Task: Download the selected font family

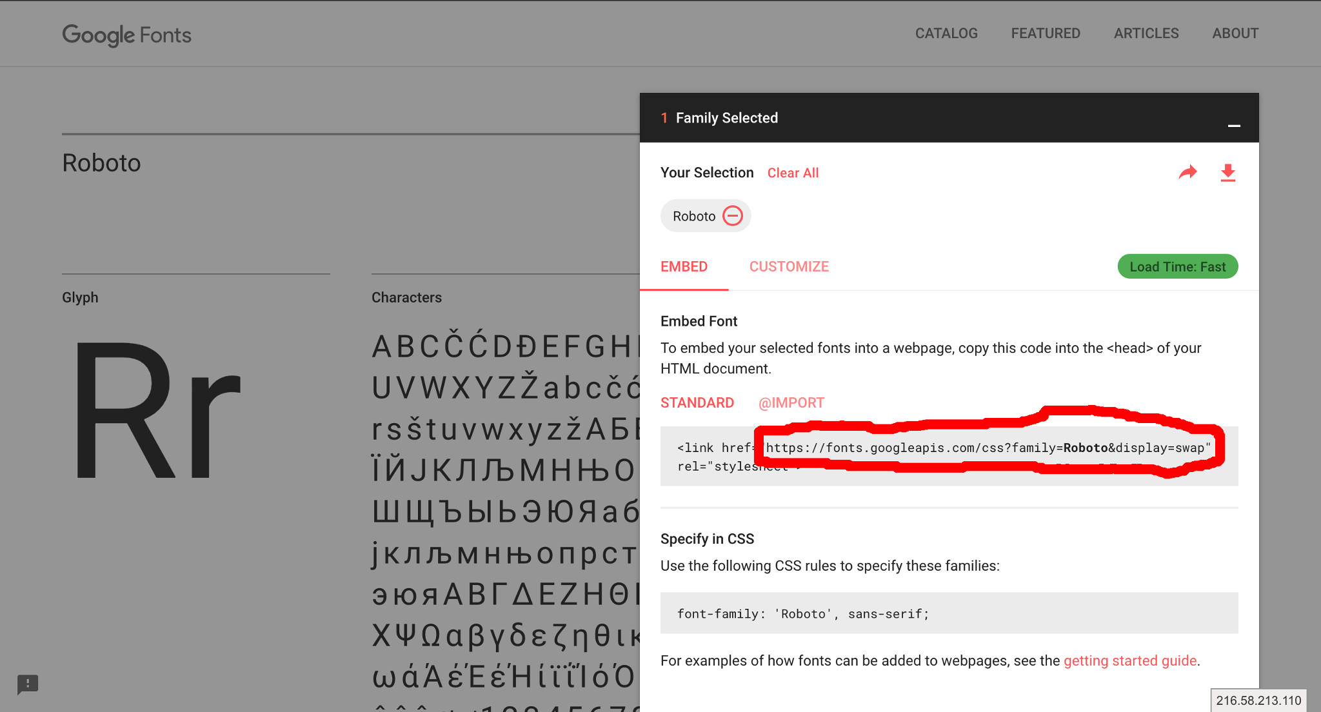Action: click(x=1228, y=173)
